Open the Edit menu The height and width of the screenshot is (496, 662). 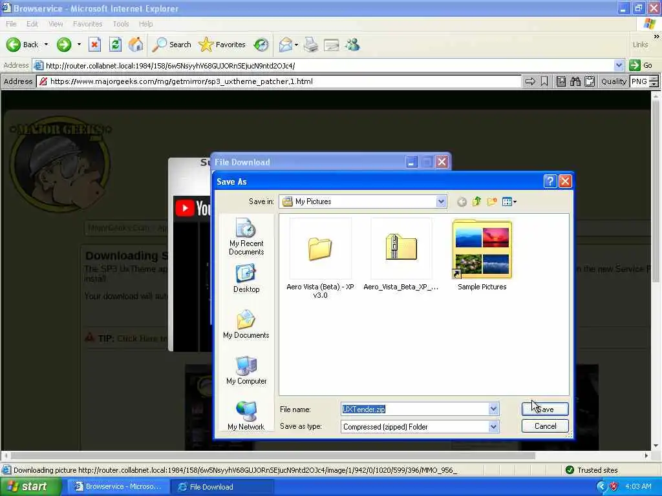click(x=32, y=24)
